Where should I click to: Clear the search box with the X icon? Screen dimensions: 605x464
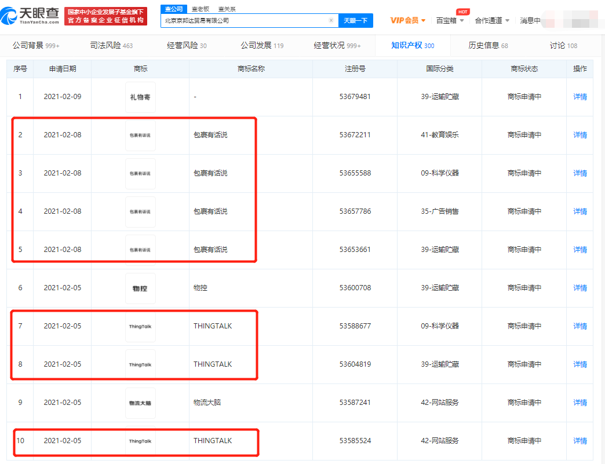click(x=331, y=20)
